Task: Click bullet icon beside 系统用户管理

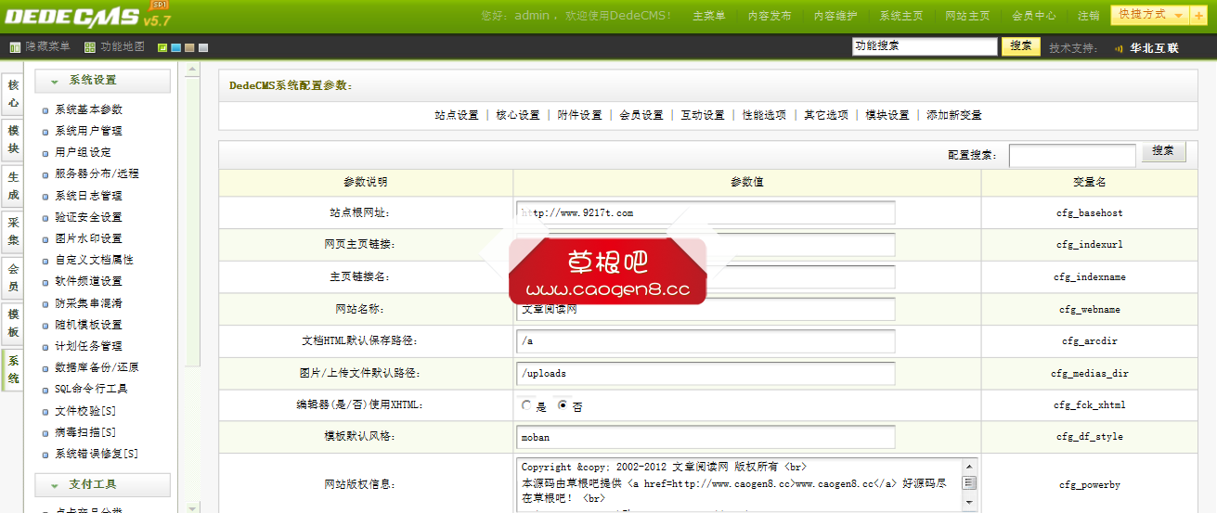Action: (x=45, y=132)
